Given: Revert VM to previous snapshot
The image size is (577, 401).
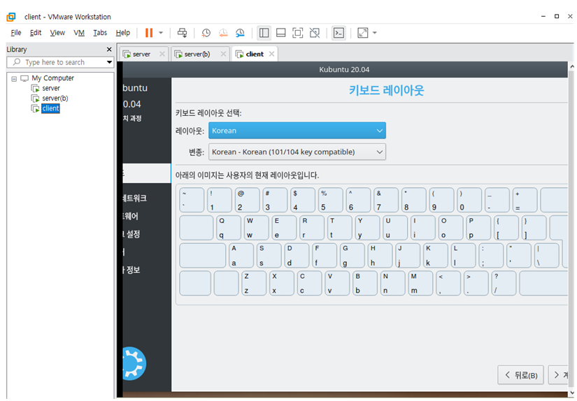Looking at the screenshot, I should coord(223,33).
